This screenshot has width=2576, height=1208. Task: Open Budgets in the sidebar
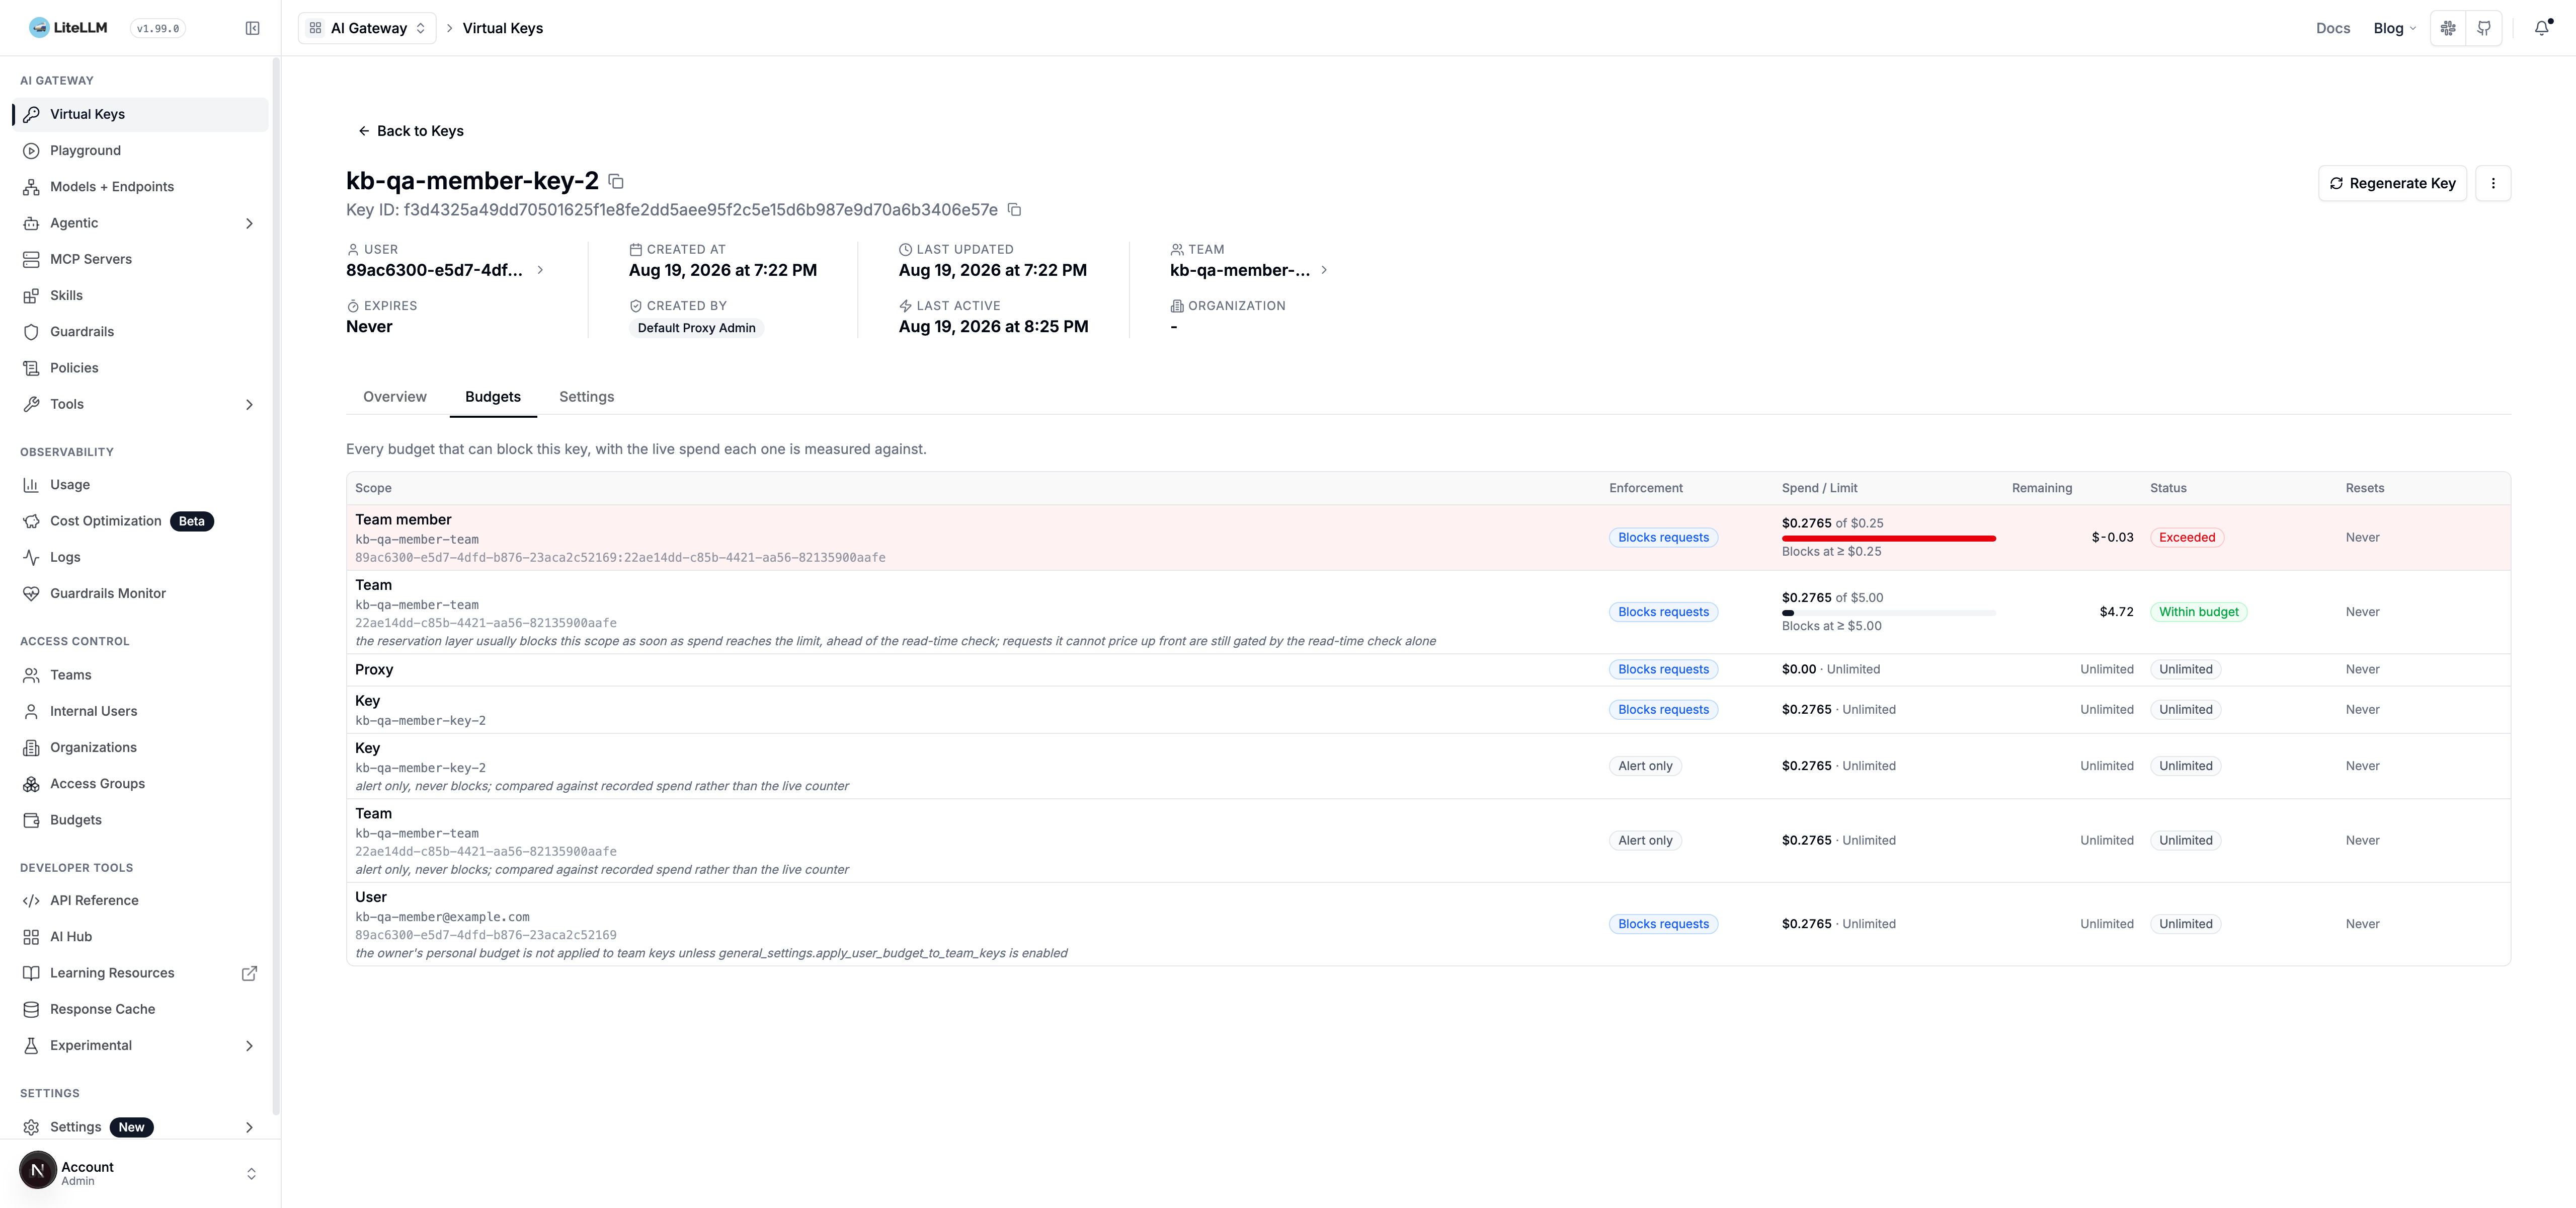click(x=140, y=820)
